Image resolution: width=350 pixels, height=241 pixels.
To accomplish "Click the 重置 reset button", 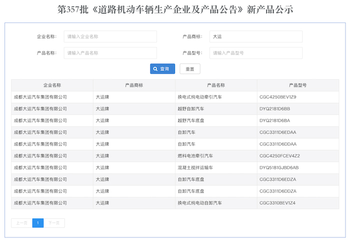I will [x=190, y=69].
